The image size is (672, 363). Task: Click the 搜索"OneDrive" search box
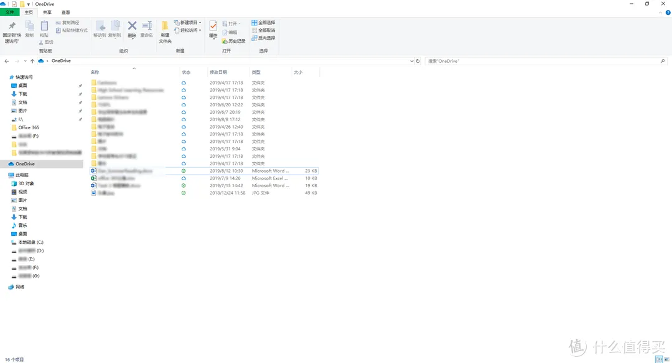click(x=541, y=62)
